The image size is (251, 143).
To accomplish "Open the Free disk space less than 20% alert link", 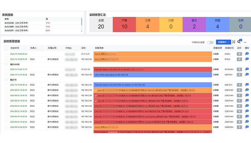I will [x=119, y=85].
